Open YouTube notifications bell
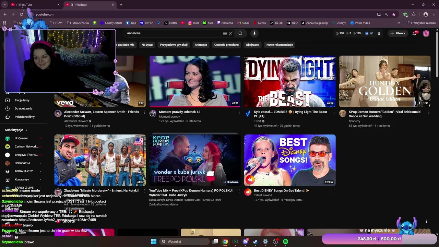The image size is (439, 247). tap(414, 33)
